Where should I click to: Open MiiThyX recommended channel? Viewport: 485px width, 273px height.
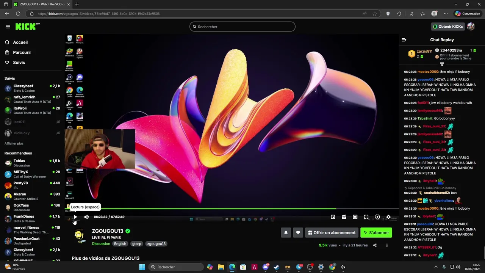[x=32, y=174]
